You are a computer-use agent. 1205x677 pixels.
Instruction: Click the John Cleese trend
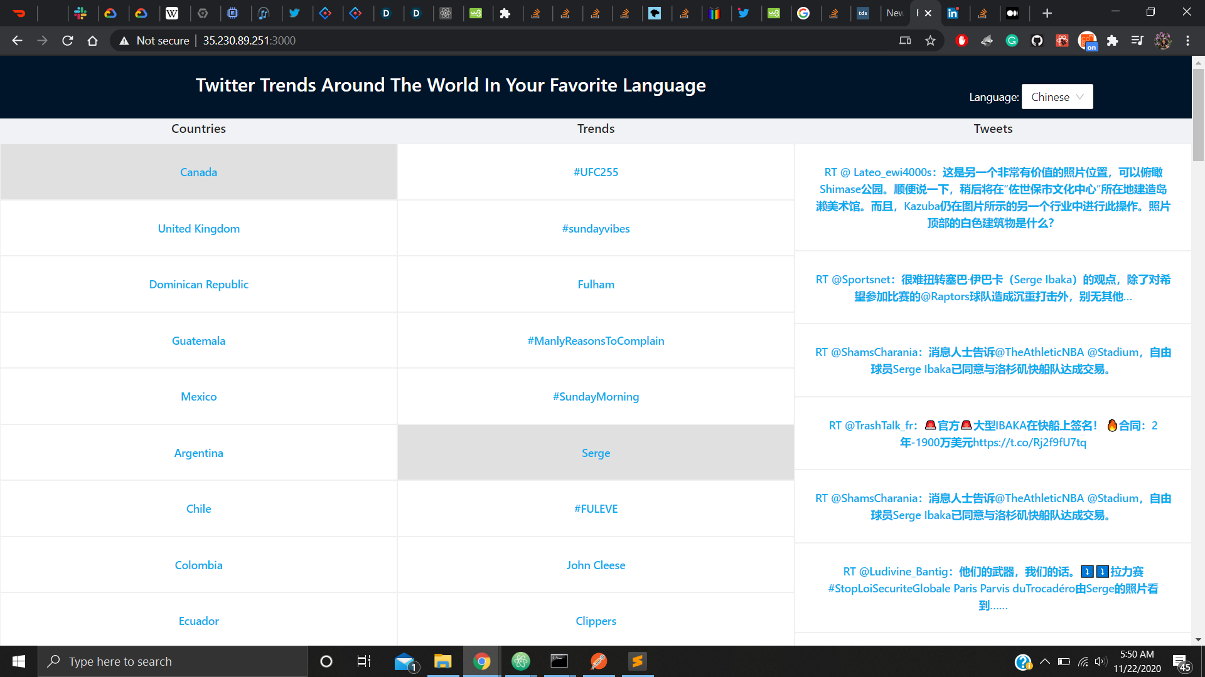(x=596, y=565)
